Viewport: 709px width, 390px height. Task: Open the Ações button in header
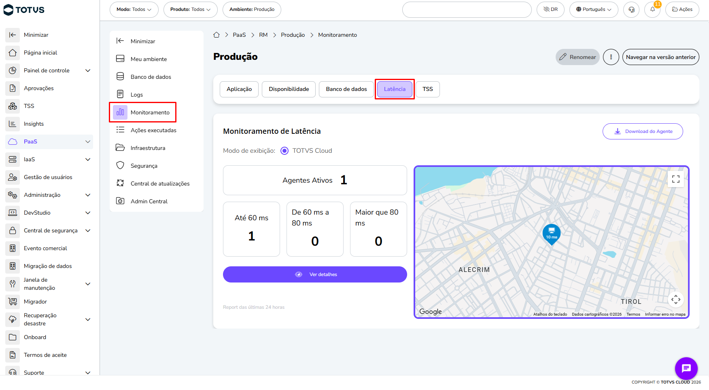(682, 10)
